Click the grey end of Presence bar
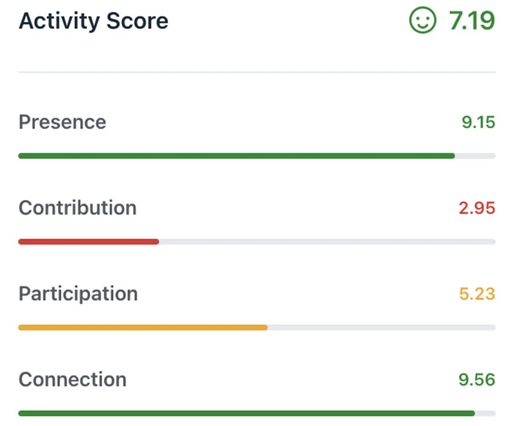This screenshot has height=426, width=514. coord(475,156)
